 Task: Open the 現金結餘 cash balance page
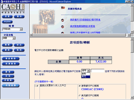[x=11, y=59]
